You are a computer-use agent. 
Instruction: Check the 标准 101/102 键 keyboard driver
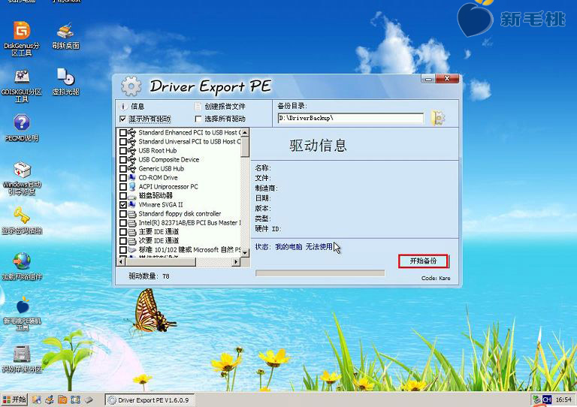123,249
